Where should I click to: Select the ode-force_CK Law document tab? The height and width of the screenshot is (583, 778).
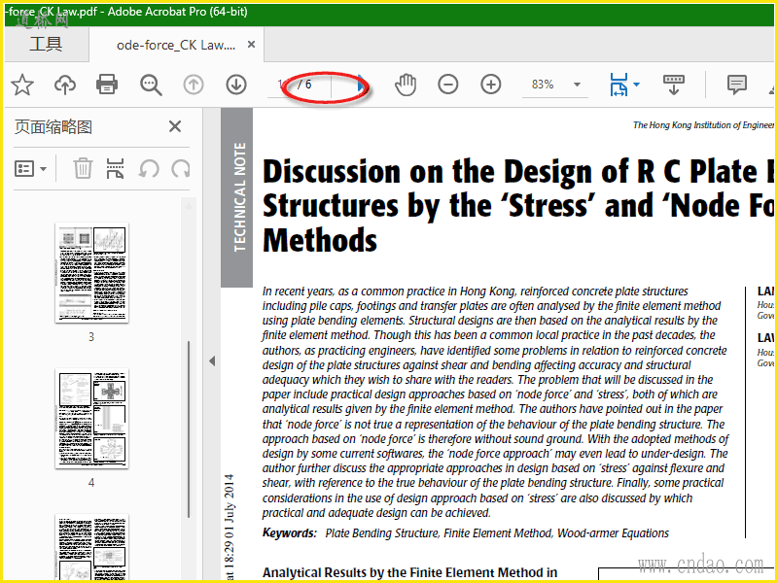tap(175, 45)
